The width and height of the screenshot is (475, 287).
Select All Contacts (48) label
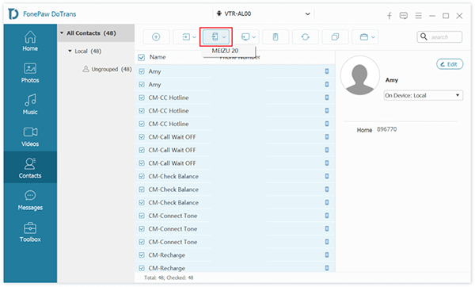coord(91,33)
